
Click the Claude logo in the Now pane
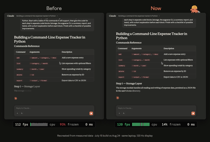[x=112, y=16]
